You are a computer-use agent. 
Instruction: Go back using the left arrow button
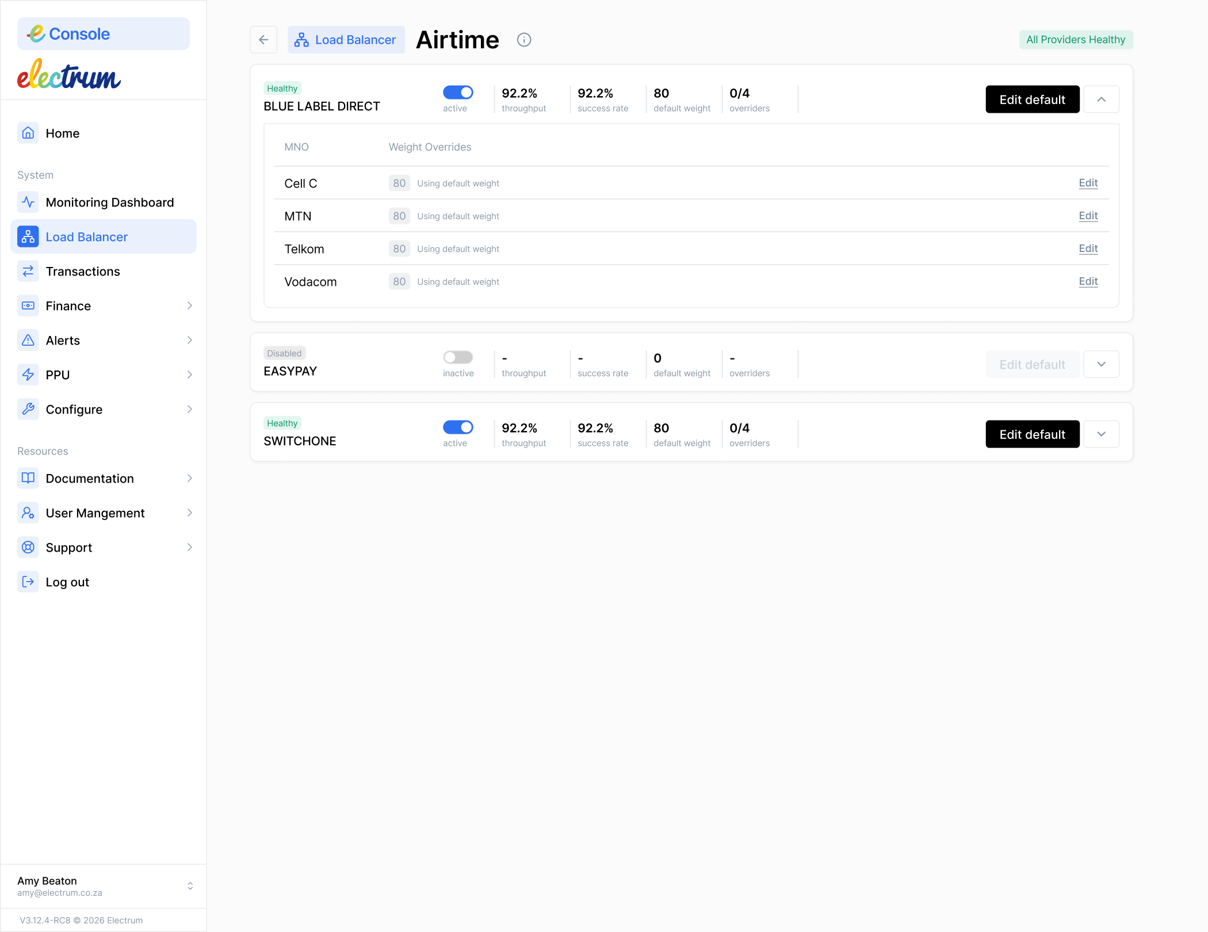pos(263,40)
